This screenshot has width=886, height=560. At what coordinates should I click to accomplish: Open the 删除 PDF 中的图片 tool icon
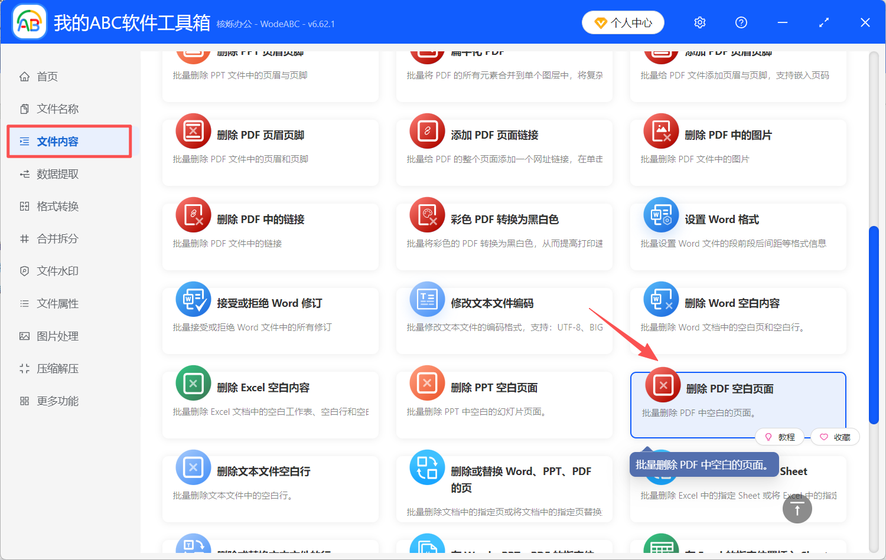(661, 131)
